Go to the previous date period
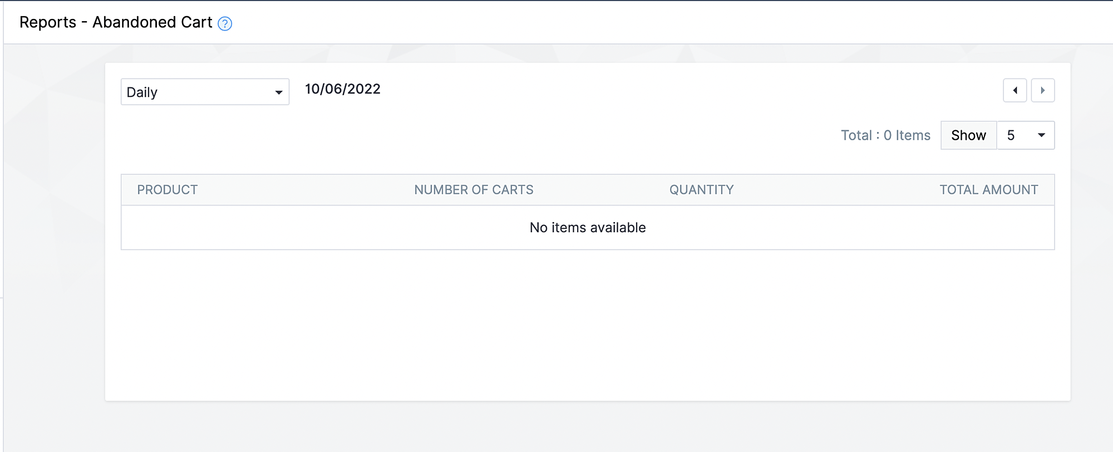This screenshot has width=1113, height=452. [1014, 90]
